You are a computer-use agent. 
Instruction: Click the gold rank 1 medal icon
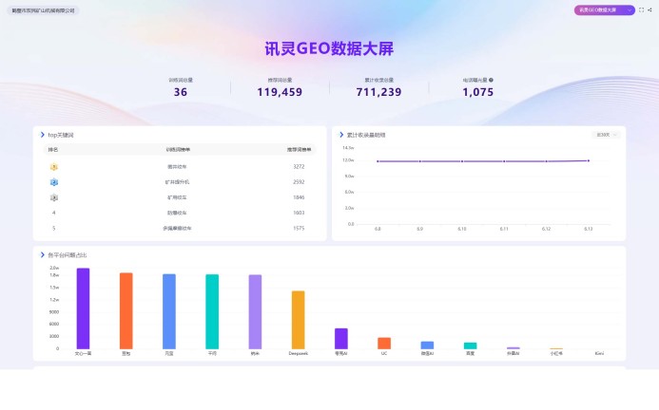pyautogui.click(x=54, y=167)
